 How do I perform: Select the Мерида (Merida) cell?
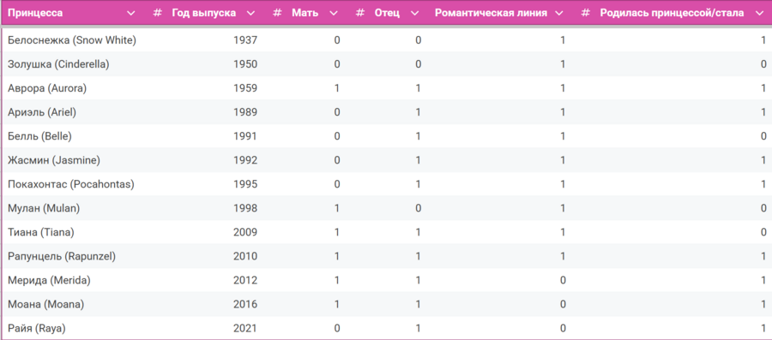point(49,281)
